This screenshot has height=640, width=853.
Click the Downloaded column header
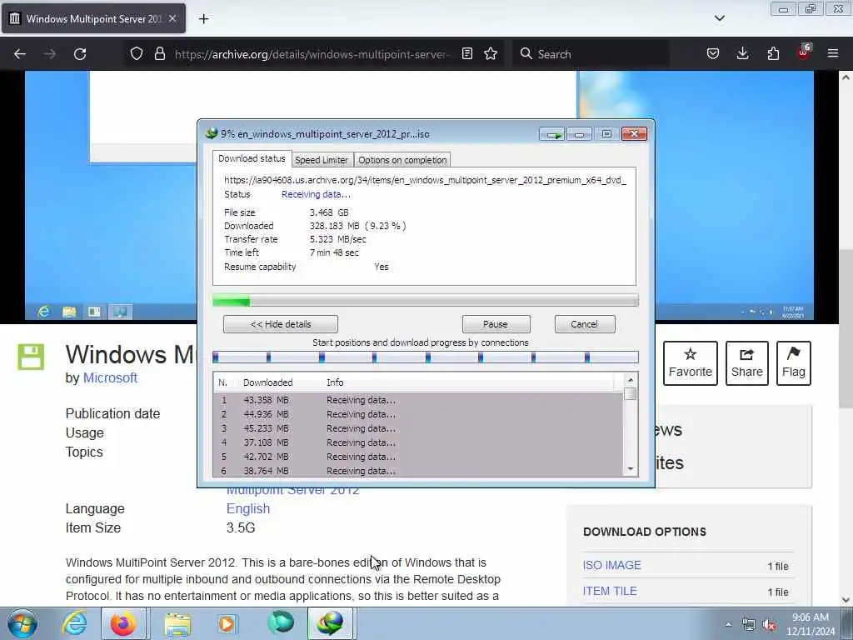[x=267, y=382]
